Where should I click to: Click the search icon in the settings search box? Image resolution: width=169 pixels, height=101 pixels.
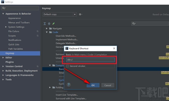[4, 8]
